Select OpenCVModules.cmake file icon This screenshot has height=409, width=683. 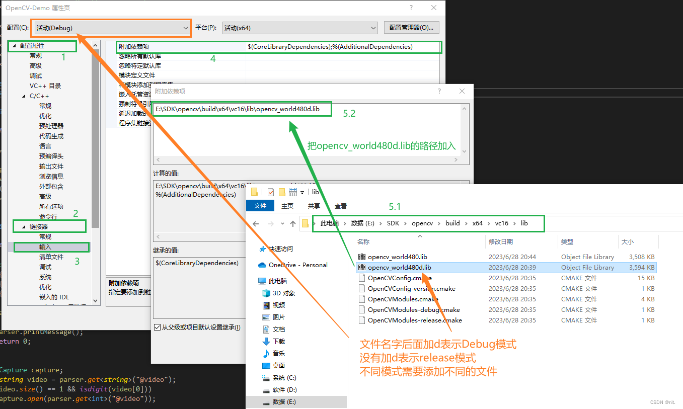coord(361,299)
